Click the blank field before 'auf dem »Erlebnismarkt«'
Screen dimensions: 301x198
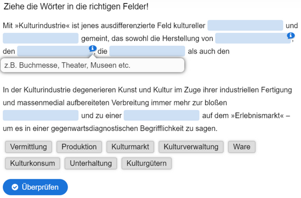coord(161,115)
